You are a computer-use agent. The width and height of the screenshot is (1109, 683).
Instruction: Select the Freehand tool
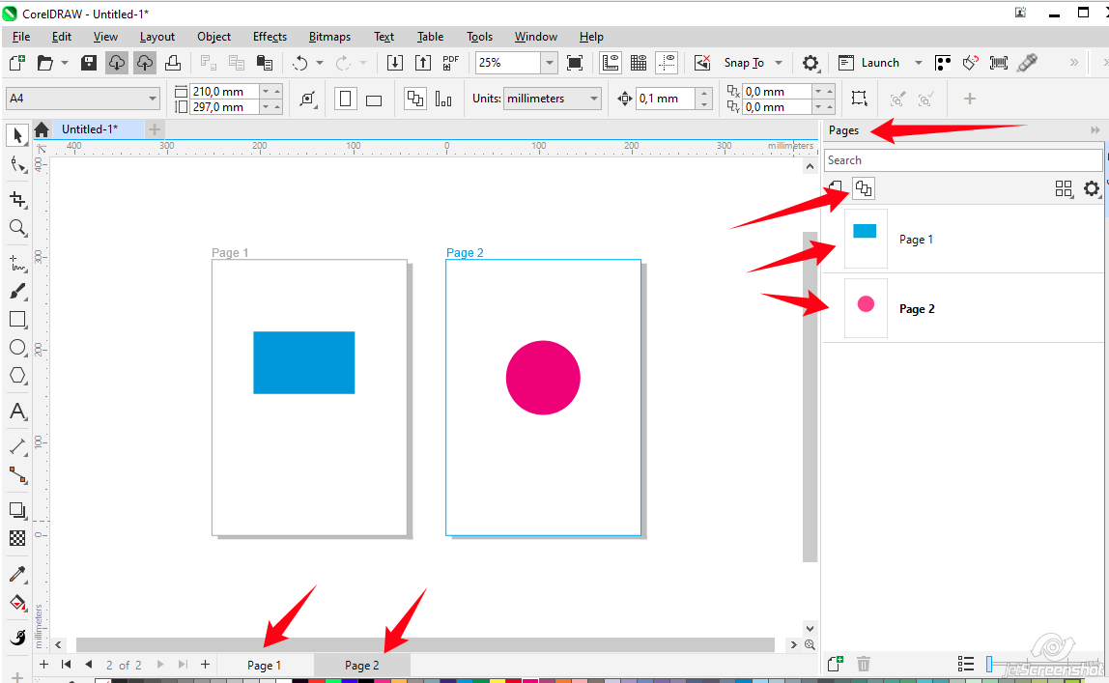tap(17, 263)
